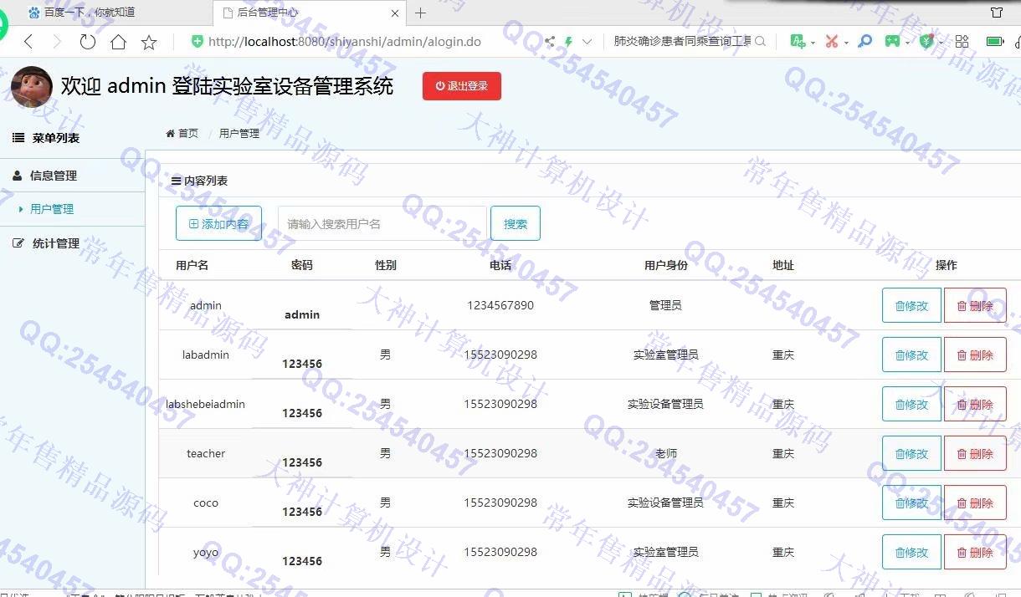This screenshot has height=597, width=1021.
Task: Reload the page with the refresh icon
Action: click(88, 42)
